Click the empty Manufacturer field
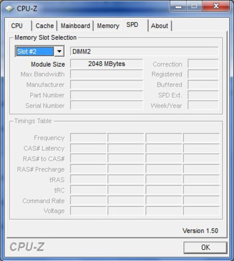Viewport: 234px width, 261px height. coord(107,85)
